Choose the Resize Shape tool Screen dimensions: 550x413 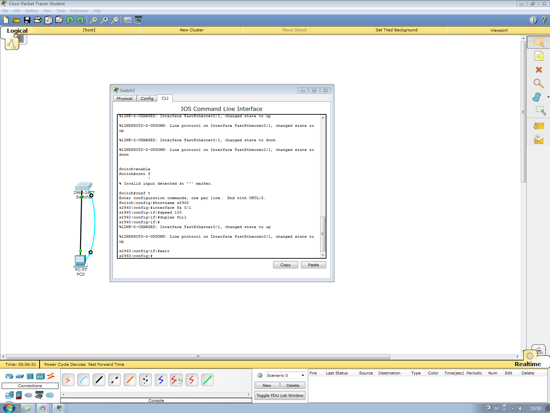pos(540,111)
